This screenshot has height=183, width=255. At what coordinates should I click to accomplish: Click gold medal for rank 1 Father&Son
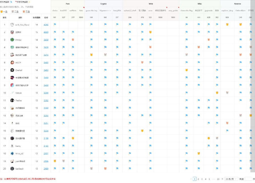(241, 24)
